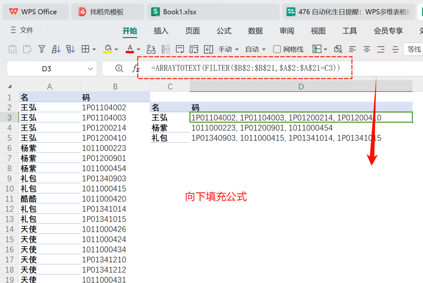Click the merge cells icon with green square
423x283 pixels.
pos(194,50)
